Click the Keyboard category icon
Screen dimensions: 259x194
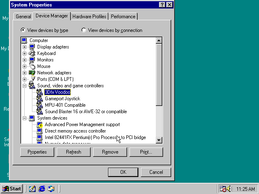32,53
